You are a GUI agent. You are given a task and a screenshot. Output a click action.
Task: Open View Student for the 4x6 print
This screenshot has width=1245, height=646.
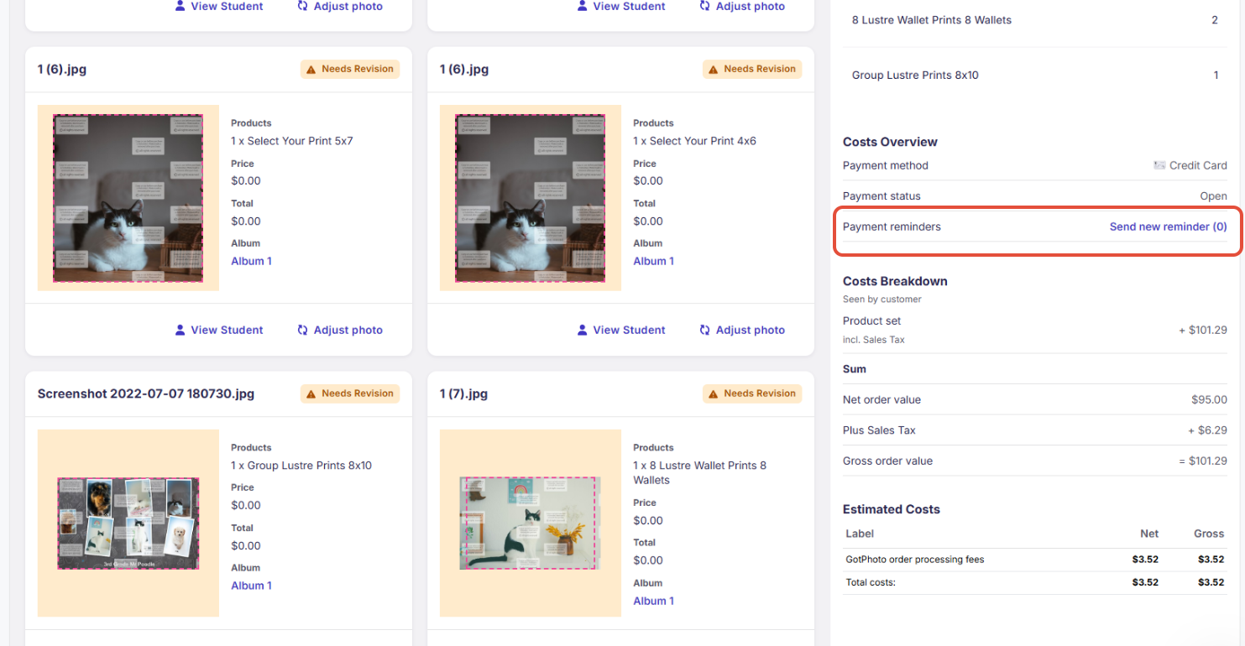pyautogui.click(x=621, y=330)
